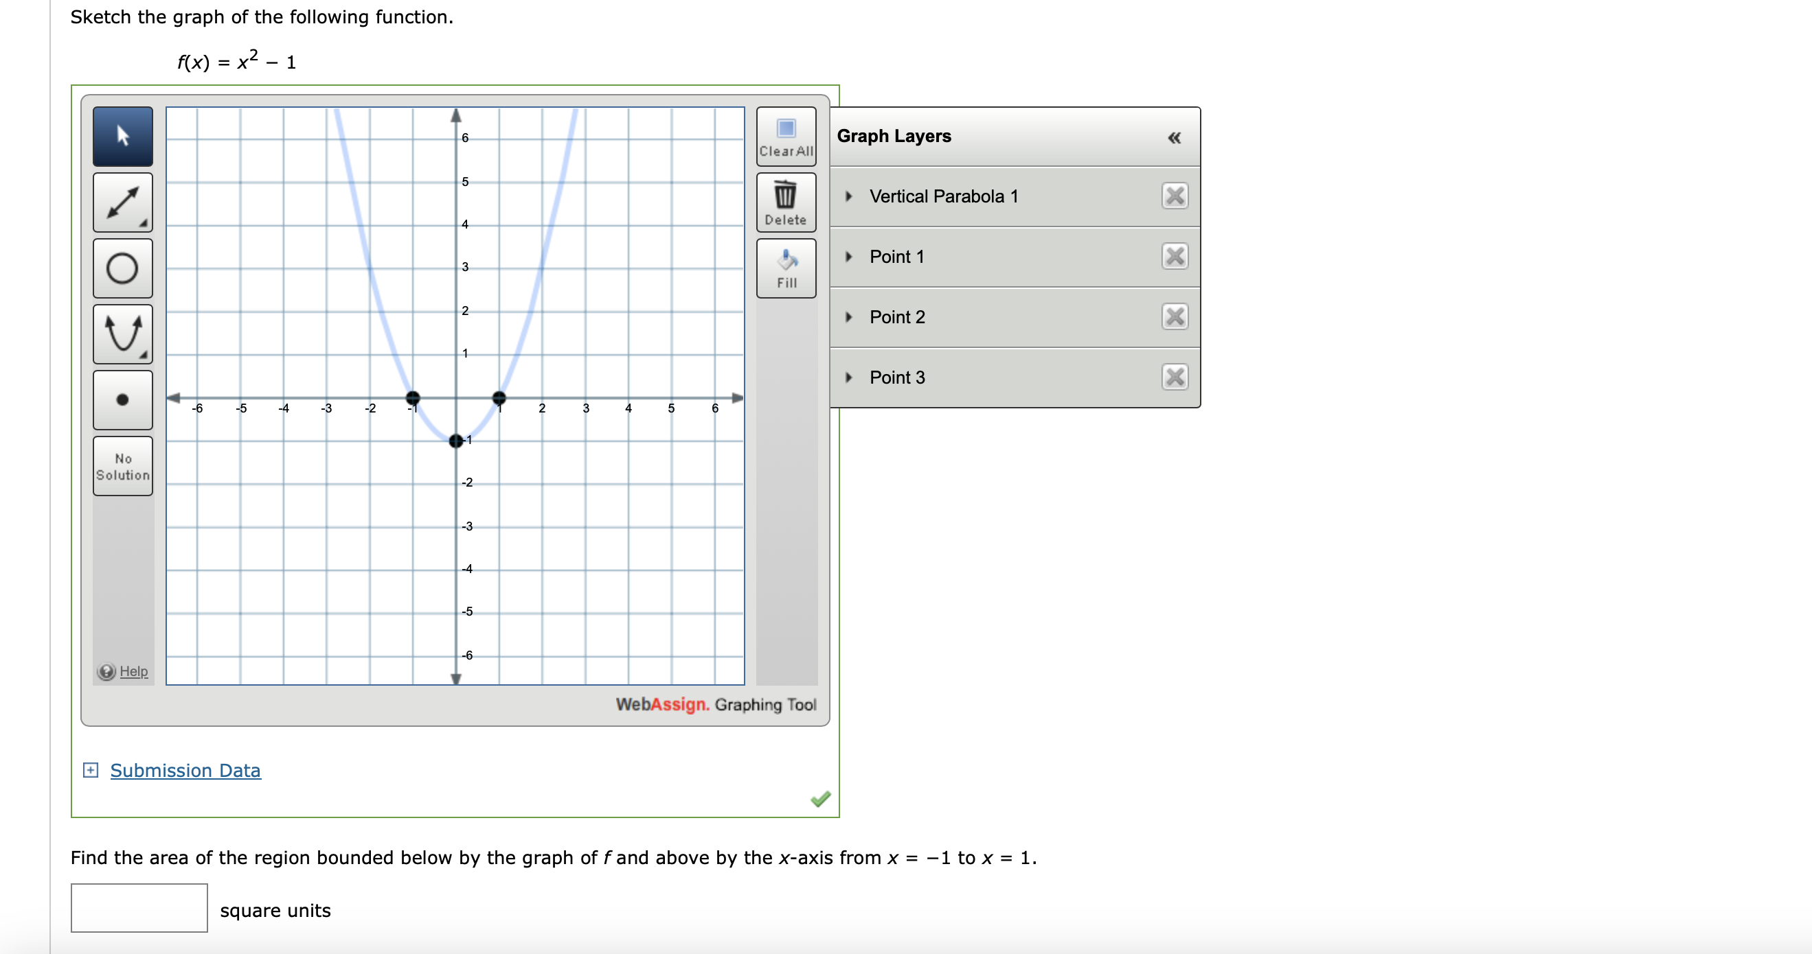Image resolution: width=1812 pixels, height=954 pixels.
Task: Expand the Point 1 layer details
Action: point(849,257)
